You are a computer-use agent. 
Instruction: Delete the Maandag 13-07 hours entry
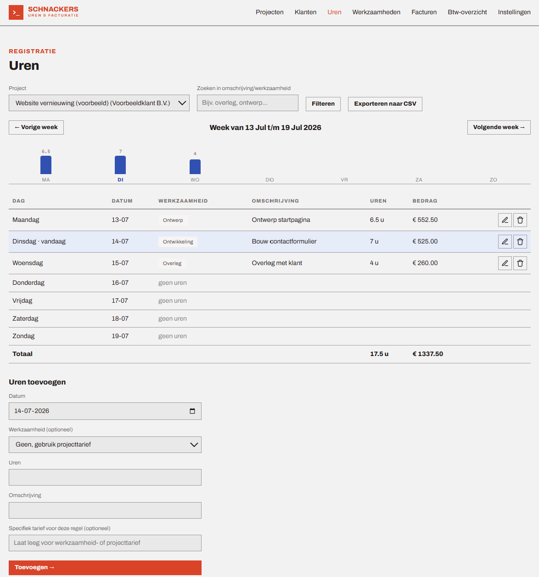(x=520, y=220)
